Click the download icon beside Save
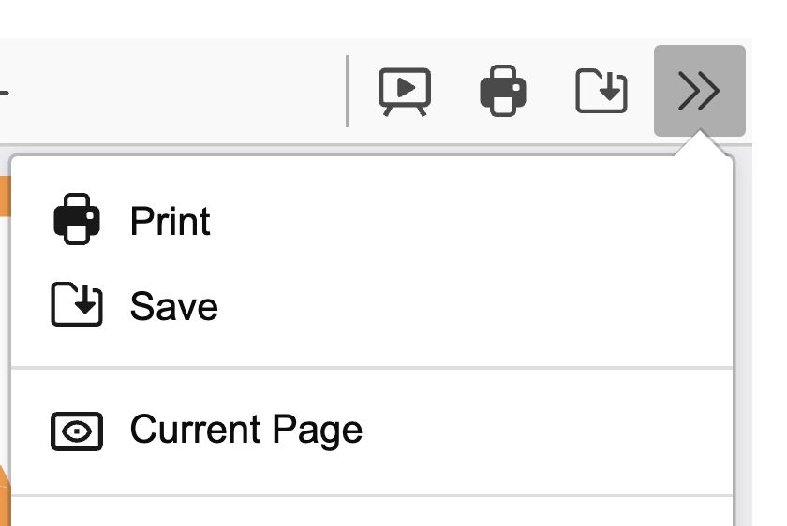 (77, 306)
